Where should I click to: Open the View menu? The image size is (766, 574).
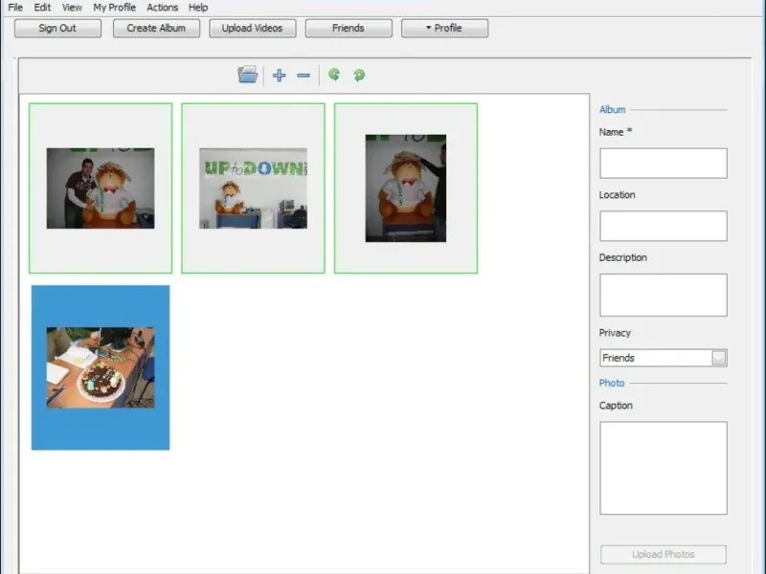[x=72, y=8]
